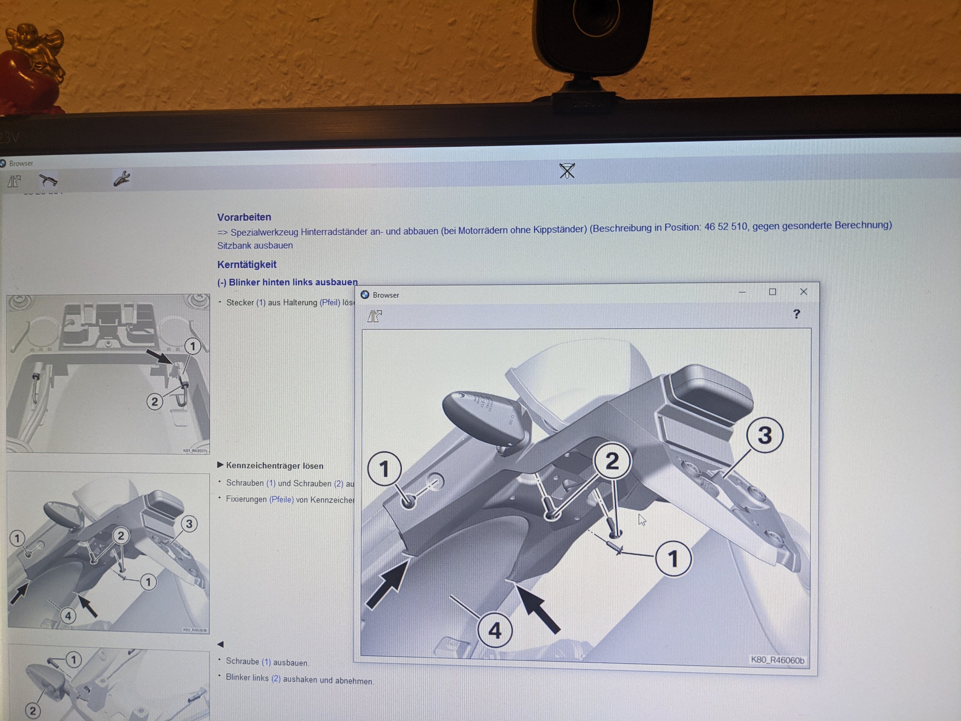This screenshot has width=961, height=721.
Task: Open the Sitzbank ausbauen link
Action: click(255, 245)
